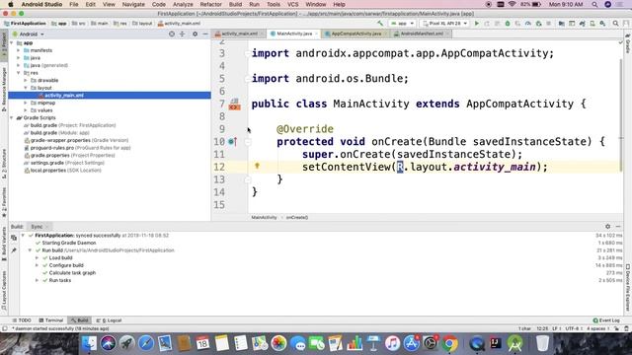
Task: Click the Build tool window button at bottom
Action: [x=80, y=320]
